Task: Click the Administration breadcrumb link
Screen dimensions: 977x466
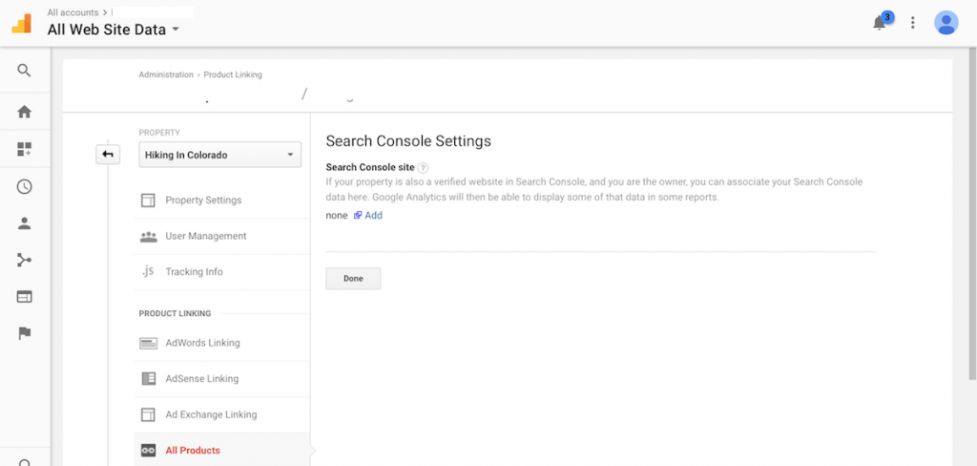Action: tap(166, 74)
